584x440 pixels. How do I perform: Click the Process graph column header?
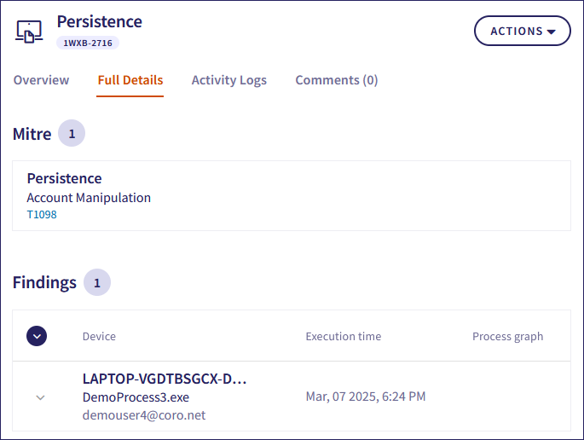(x=507, y=336)
